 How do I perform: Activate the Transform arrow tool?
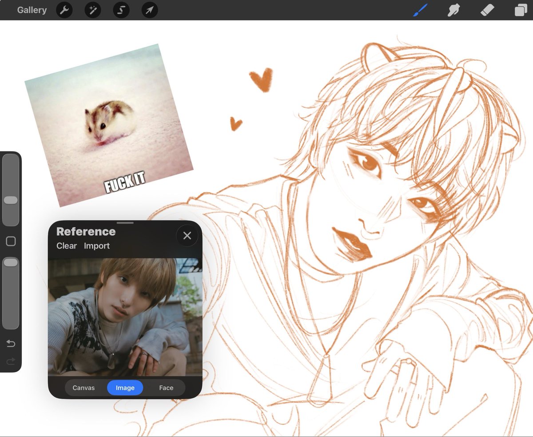tap(150, 10)
